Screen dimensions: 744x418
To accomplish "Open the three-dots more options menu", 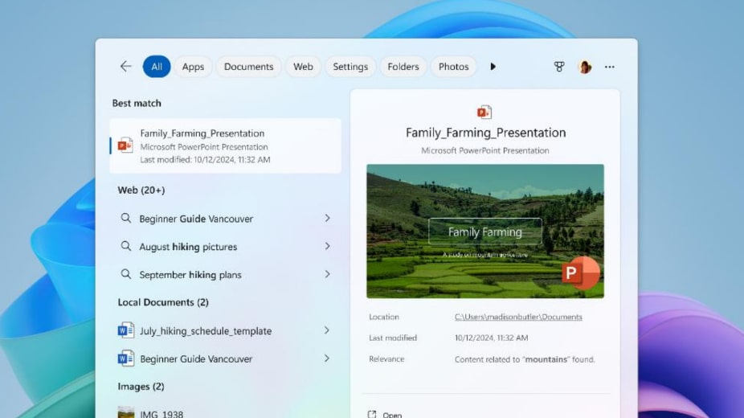I will [610, 67].
